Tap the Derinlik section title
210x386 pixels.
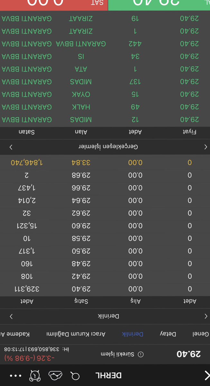click(x=108, y=316)
